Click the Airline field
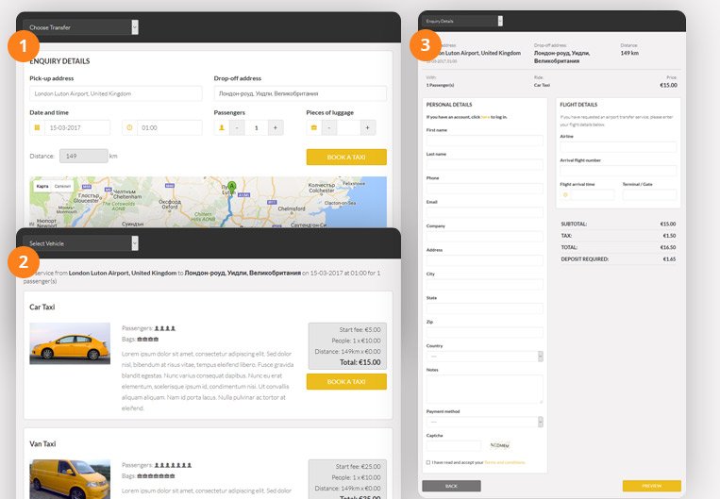 (618, 147)
